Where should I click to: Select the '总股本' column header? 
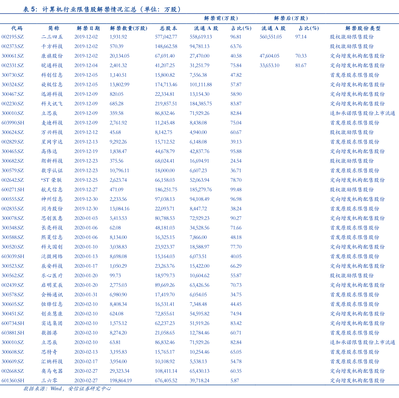pos(169,28)
